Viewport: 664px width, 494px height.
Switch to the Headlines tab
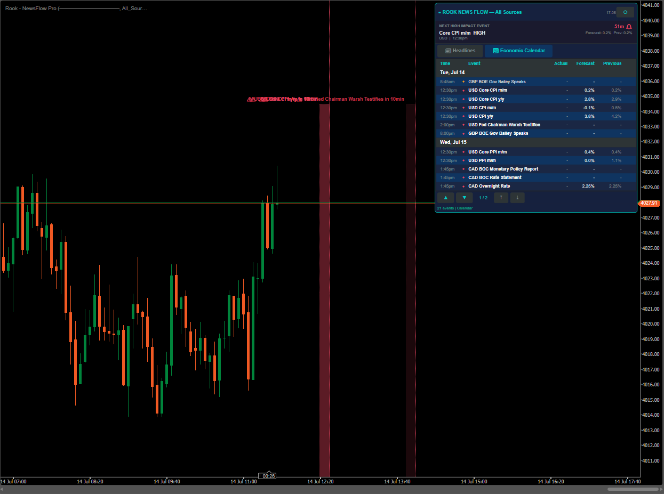click(460, 51)
